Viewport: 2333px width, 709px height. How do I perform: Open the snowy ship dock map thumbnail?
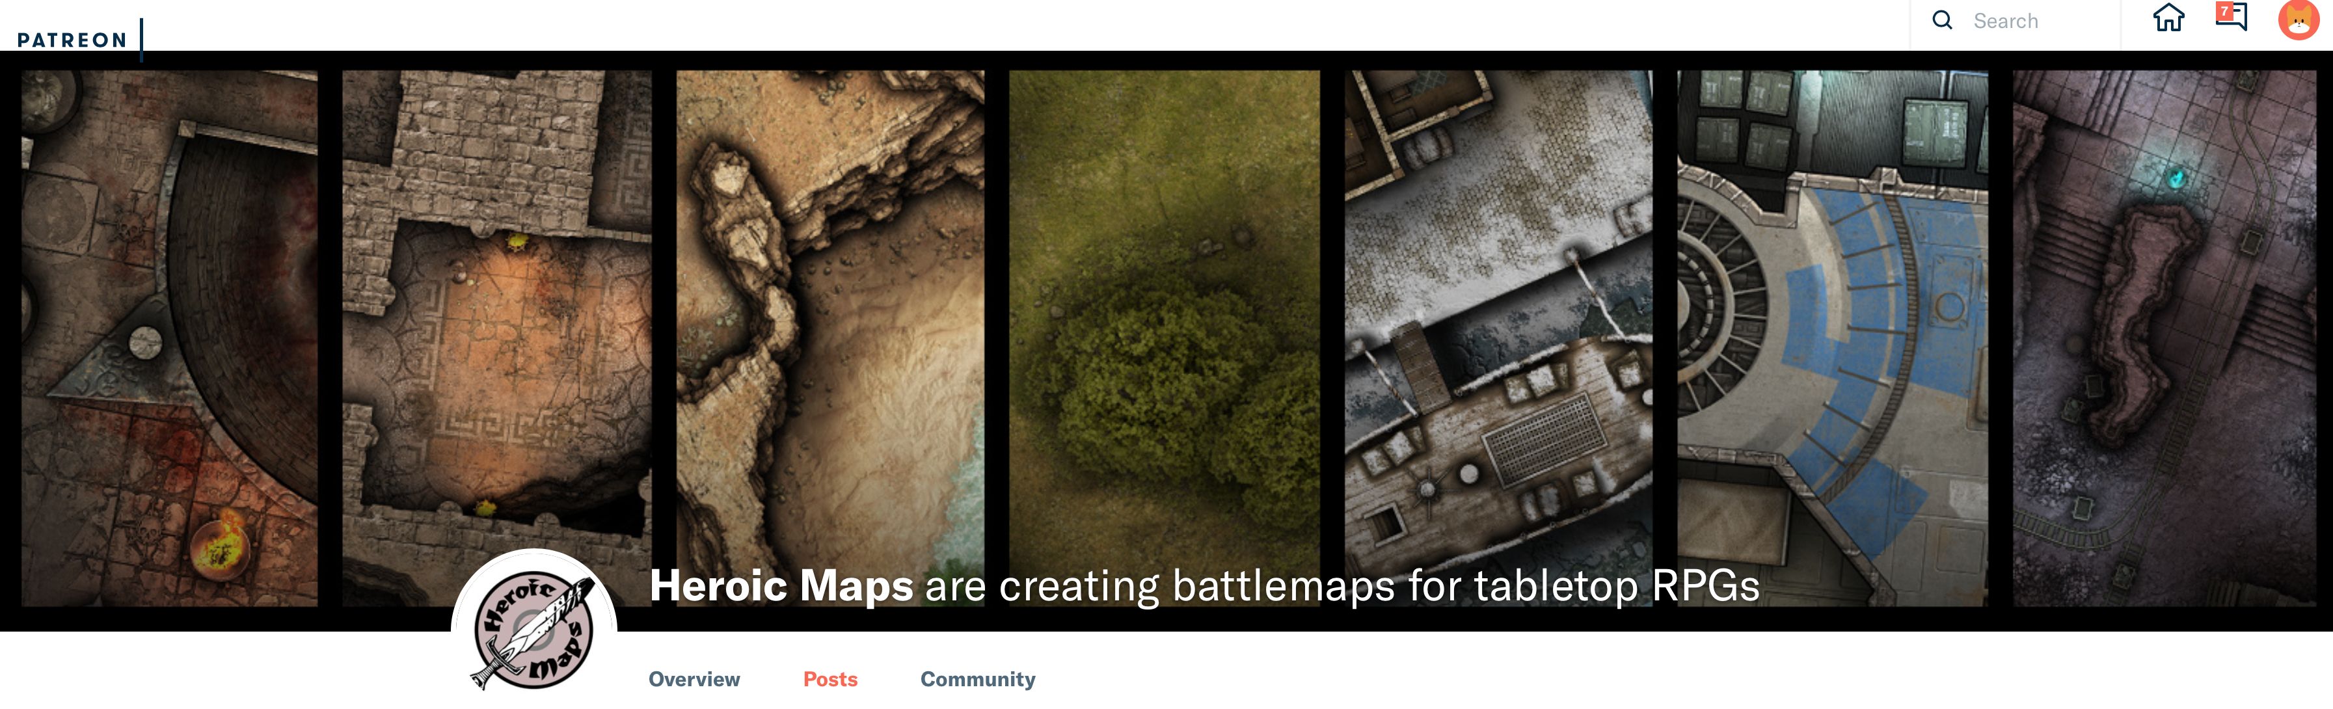[x=1498, y=338]
